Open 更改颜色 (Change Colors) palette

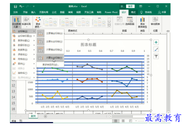click(x=38, y=22)
